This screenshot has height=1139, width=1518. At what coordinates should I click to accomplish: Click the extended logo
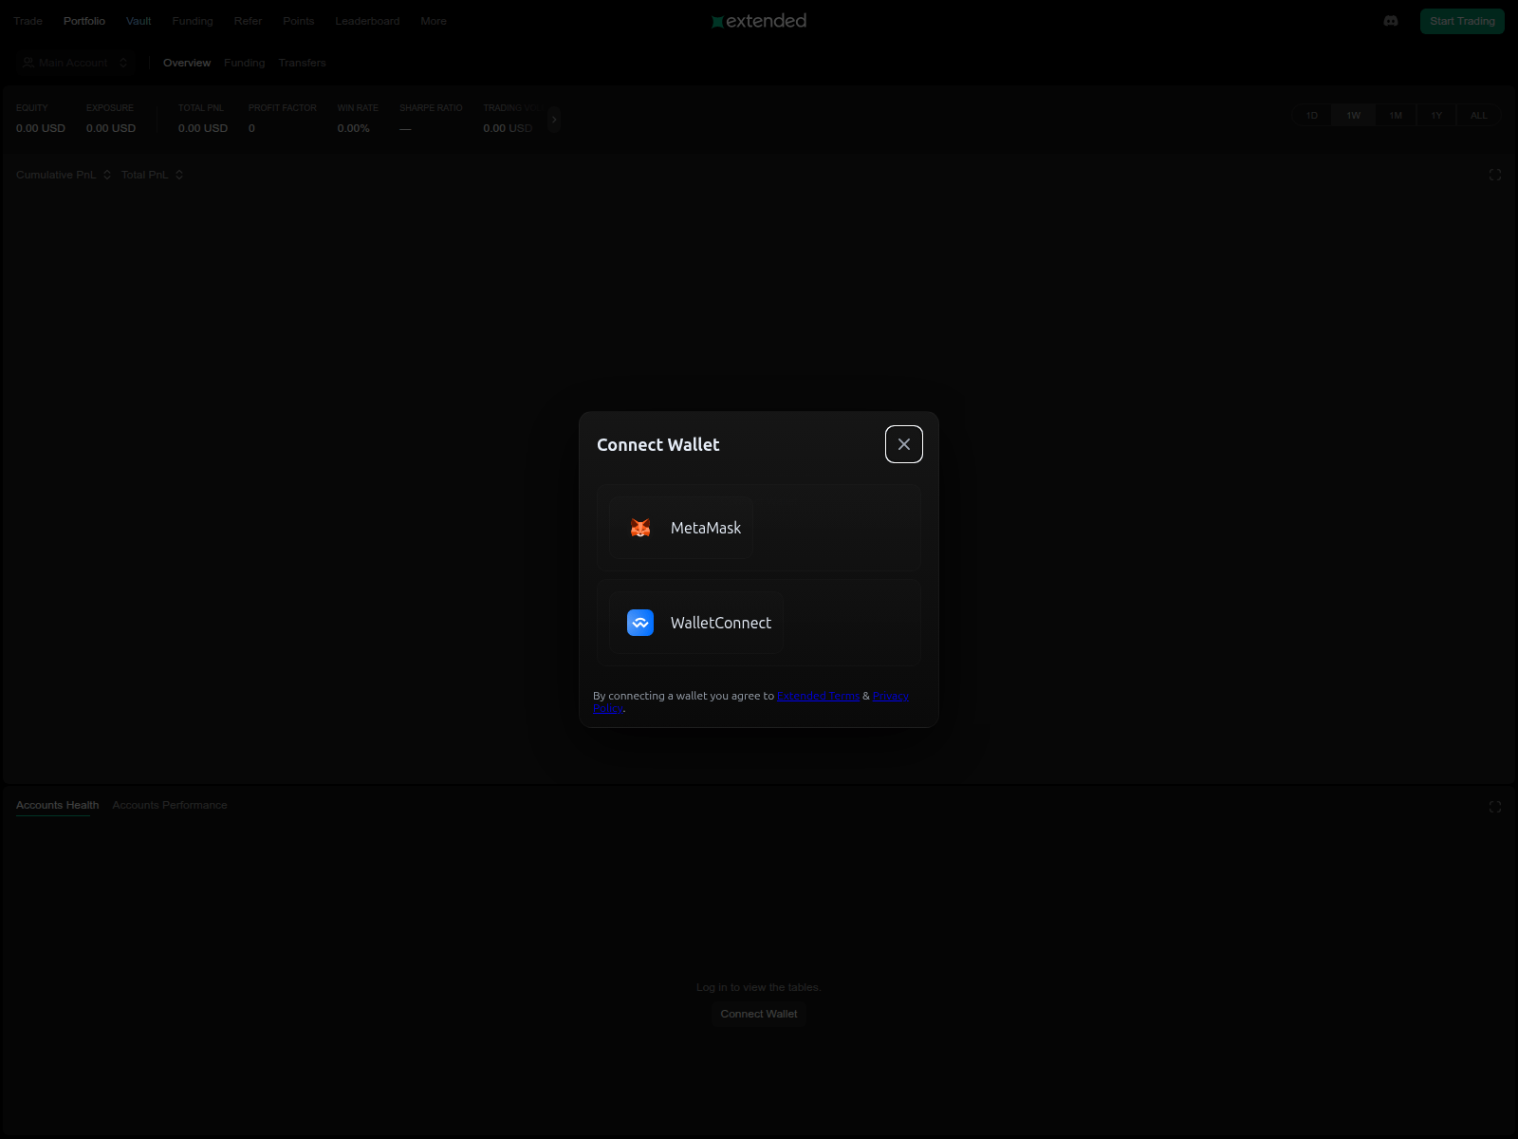[759, 21]
